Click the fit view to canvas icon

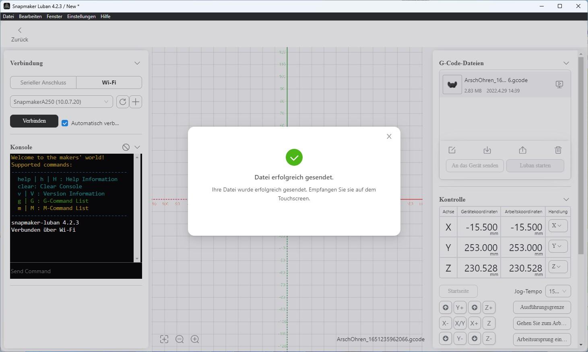pos(164,339)
